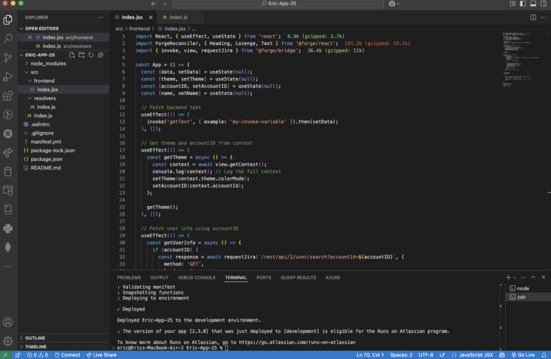Image resolution: width=551 pixels, height=359 pixels.
Task: Open the Source Control view
Action: [x=8, y=57]
